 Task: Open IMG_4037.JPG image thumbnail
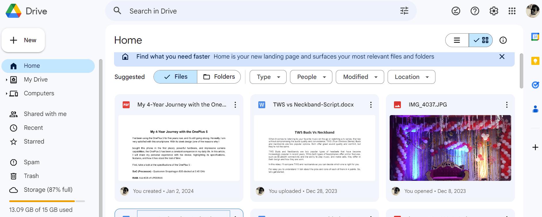tap(450, 148)
